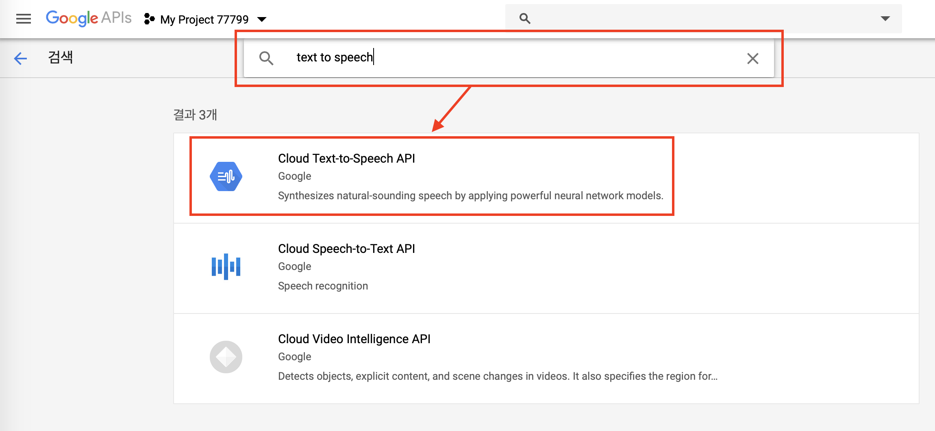
Task: Click the Video Intelligence diamond icon
Action: [x=226, y=357]
